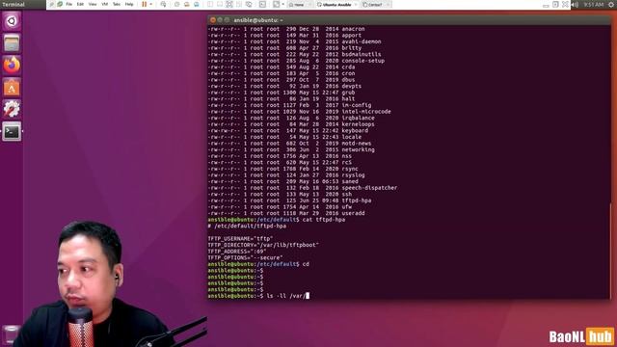The image size is (617, 347).
Task: Close the ansible@ubuntu terminal window
Action: click(213, 19)
